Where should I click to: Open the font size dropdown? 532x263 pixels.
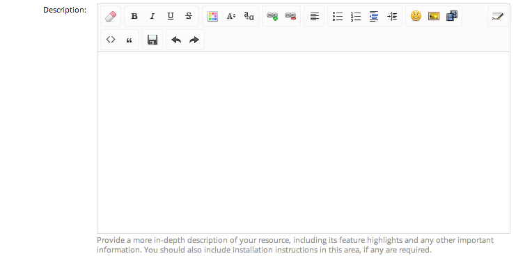tap(231, 16)
